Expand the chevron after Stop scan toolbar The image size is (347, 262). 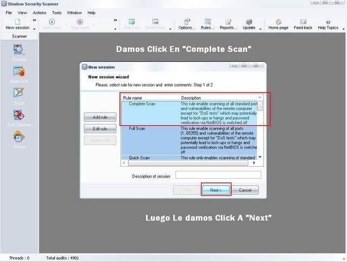[115, 21]
